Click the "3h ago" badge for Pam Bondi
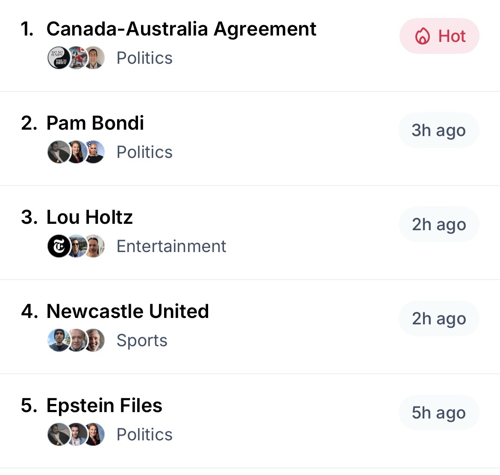This screenshot has width=500, height=475. click(x=438, y=131)
